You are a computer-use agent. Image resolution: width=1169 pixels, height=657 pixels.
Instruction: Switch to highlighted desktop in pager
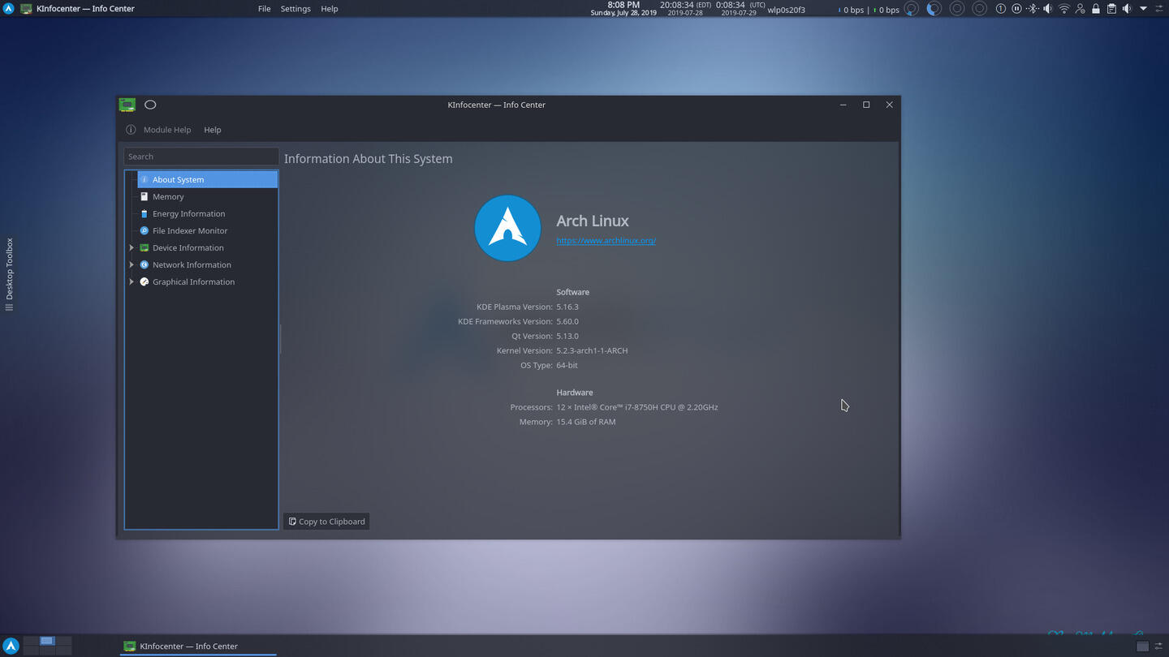(x=47, y=641)
